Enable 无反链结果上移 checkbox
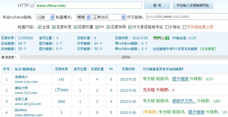 (184, 27)
